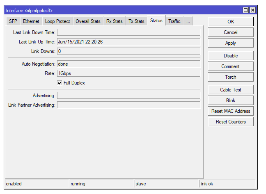266x194 pixels.
Task: Click the 'Full Duplex' label text
Action: [x=74, y=83]
